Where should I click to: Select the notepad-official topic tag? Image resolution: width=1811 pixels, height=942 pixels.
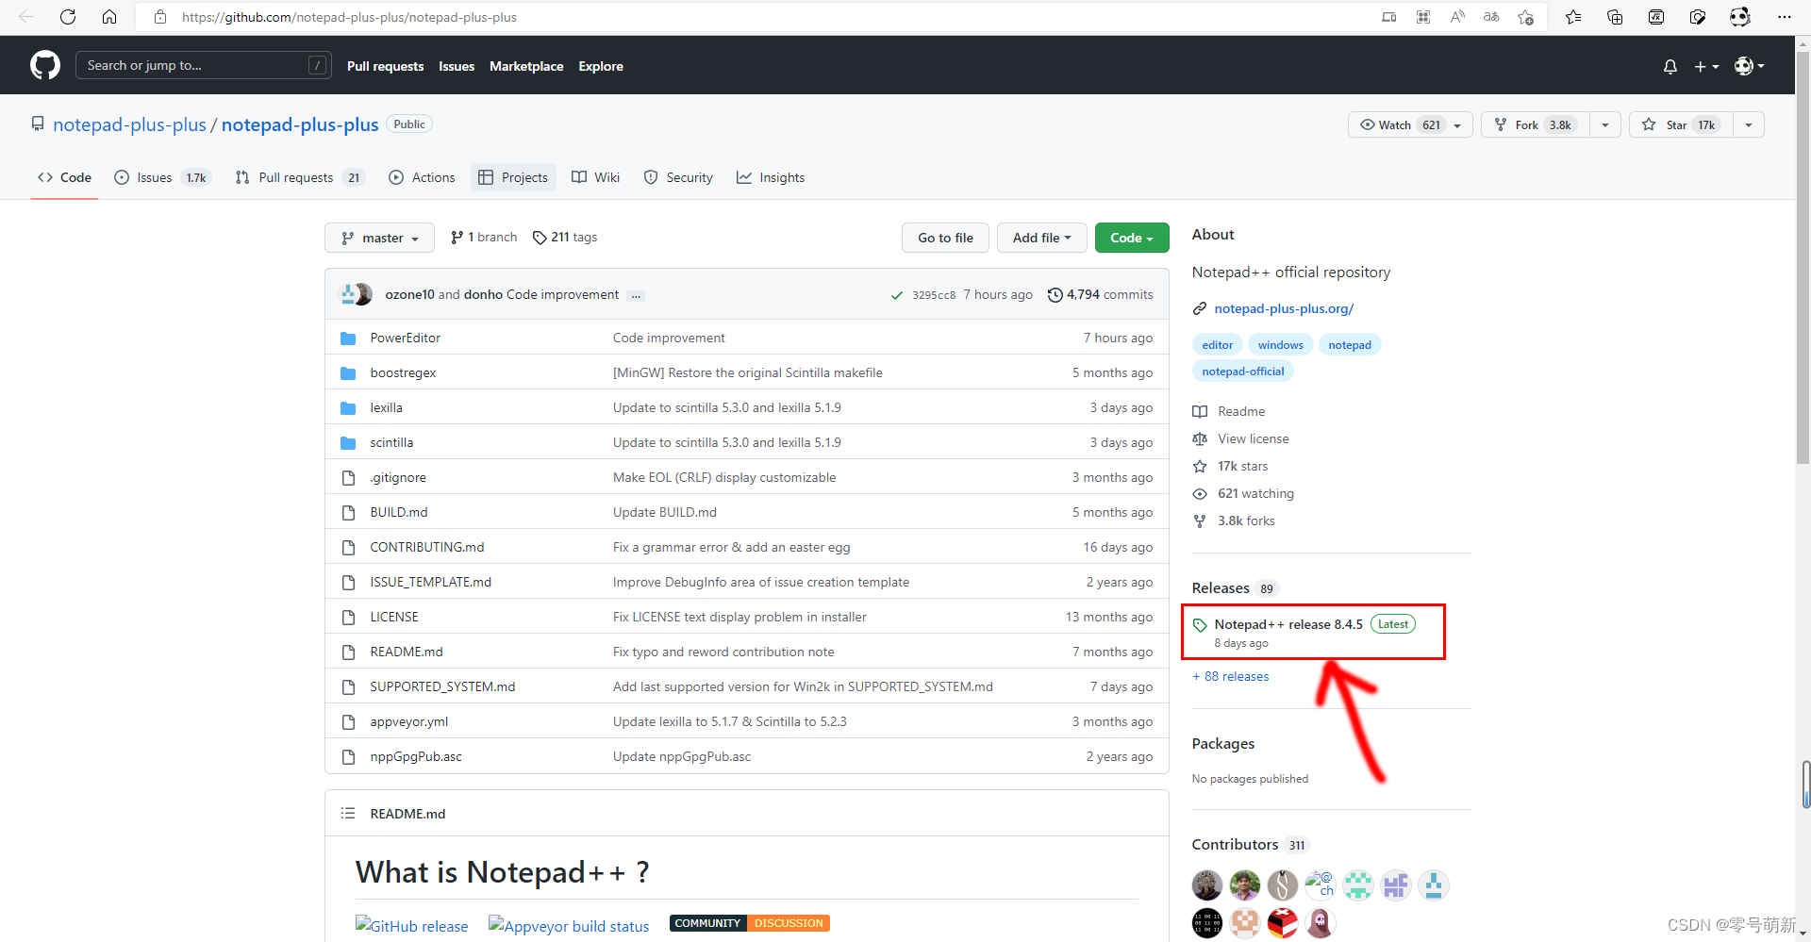(1242, 372)
